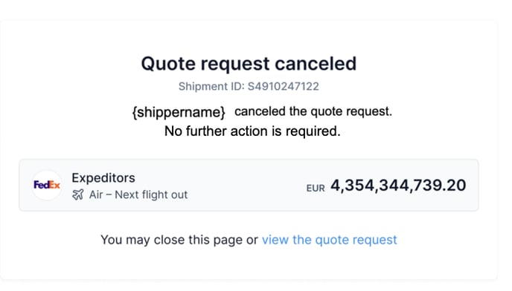Select the 4,354,344,739.20 amount
The width and height of the screenshot is (512, 291).
[x=398, y=186]
